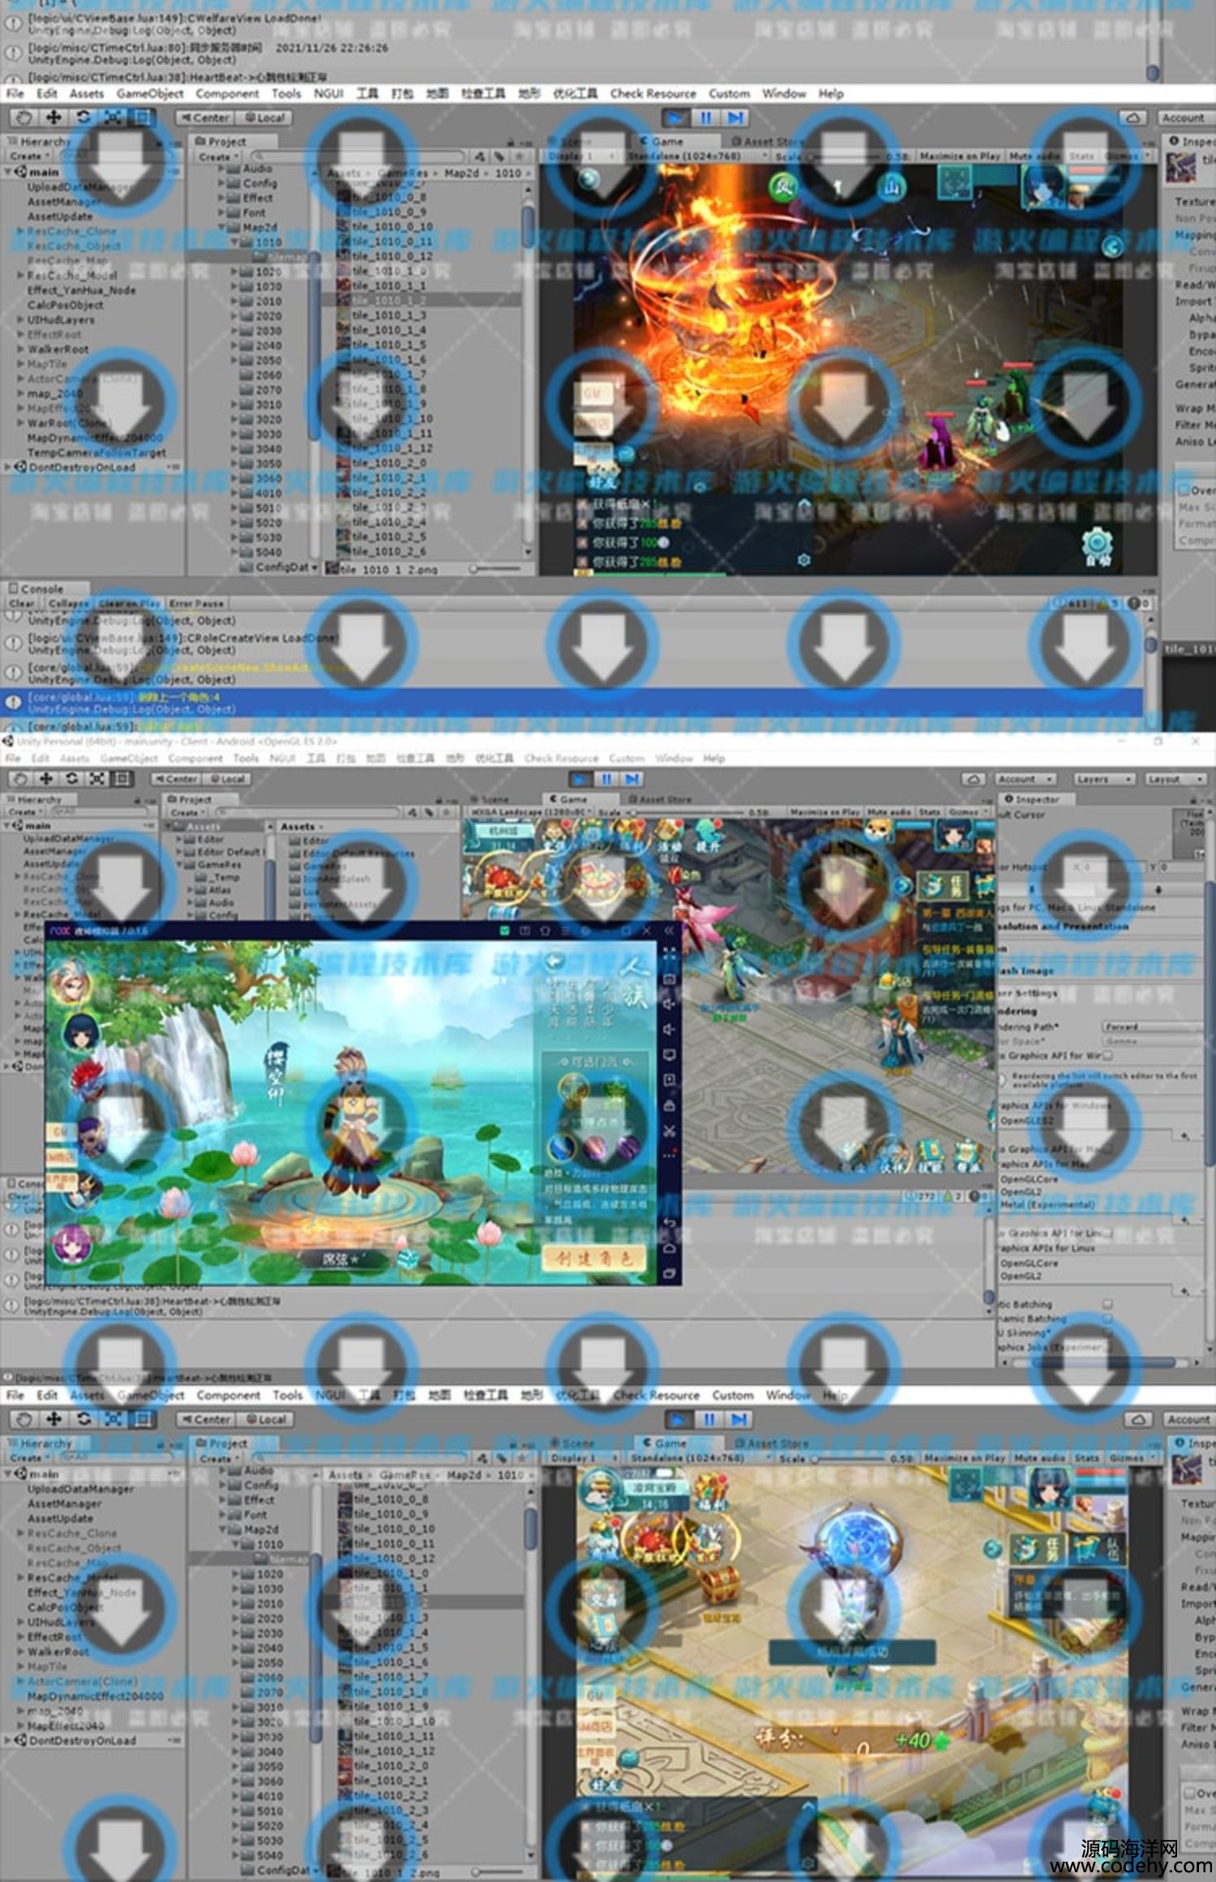Open Rendering Path Forward dropdown in middle Inspector
Viewport: 1216px width, 1882px height.
point(1153,1027)
